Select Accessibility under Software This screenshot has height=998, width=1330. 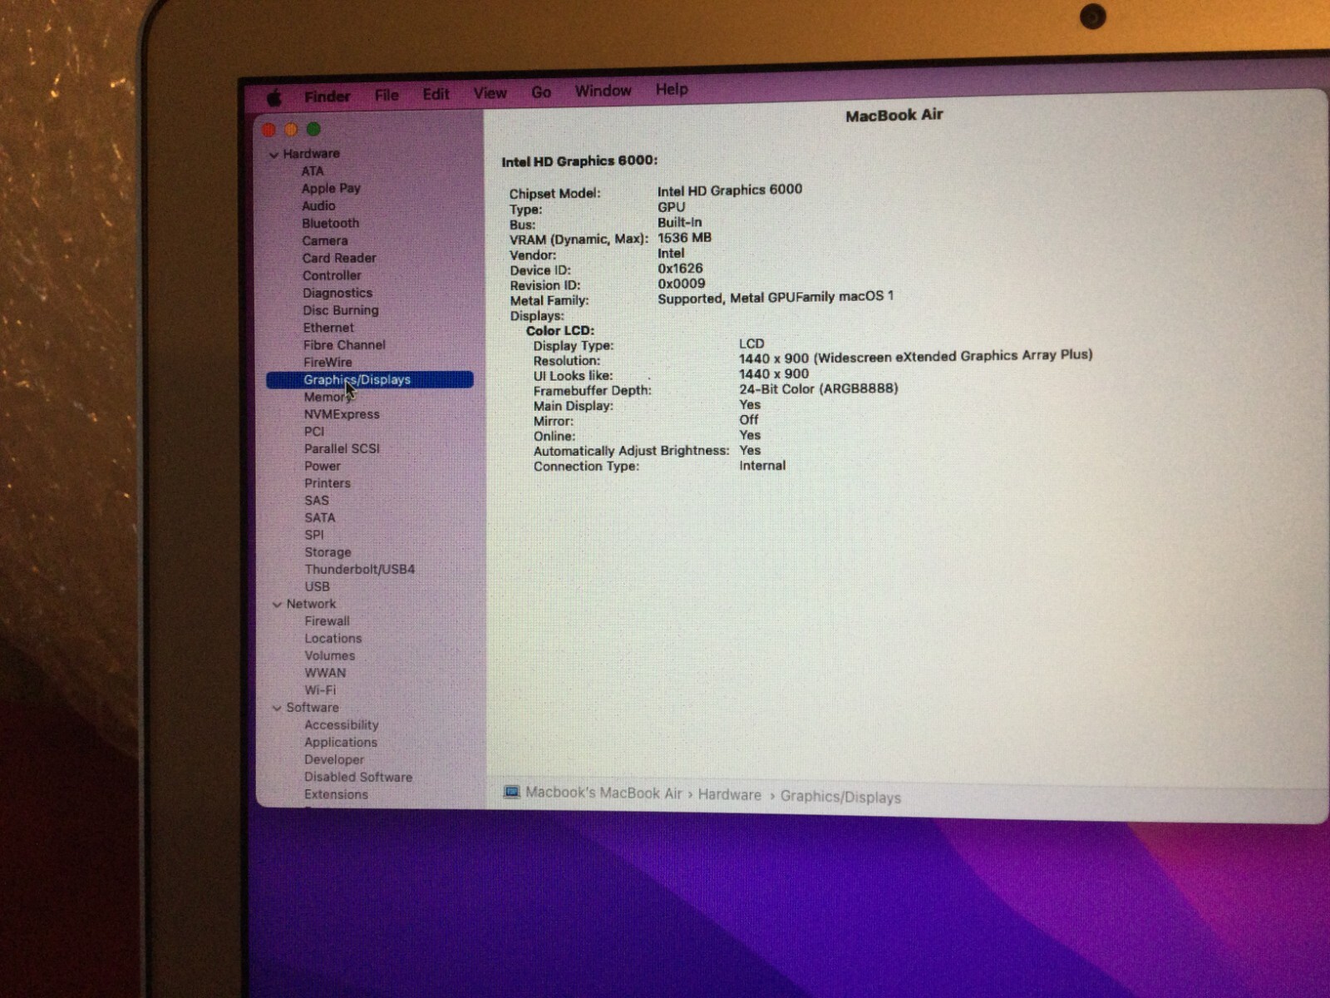coord(342,726)
